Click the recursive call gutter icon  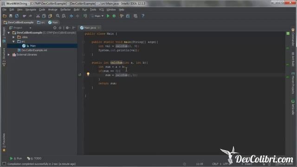point(80,75)
